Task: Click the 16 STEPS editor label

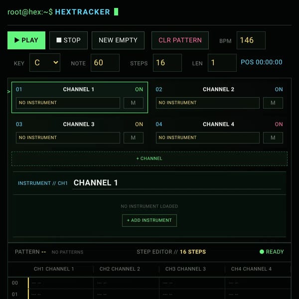Action: (x=193, y=252)
